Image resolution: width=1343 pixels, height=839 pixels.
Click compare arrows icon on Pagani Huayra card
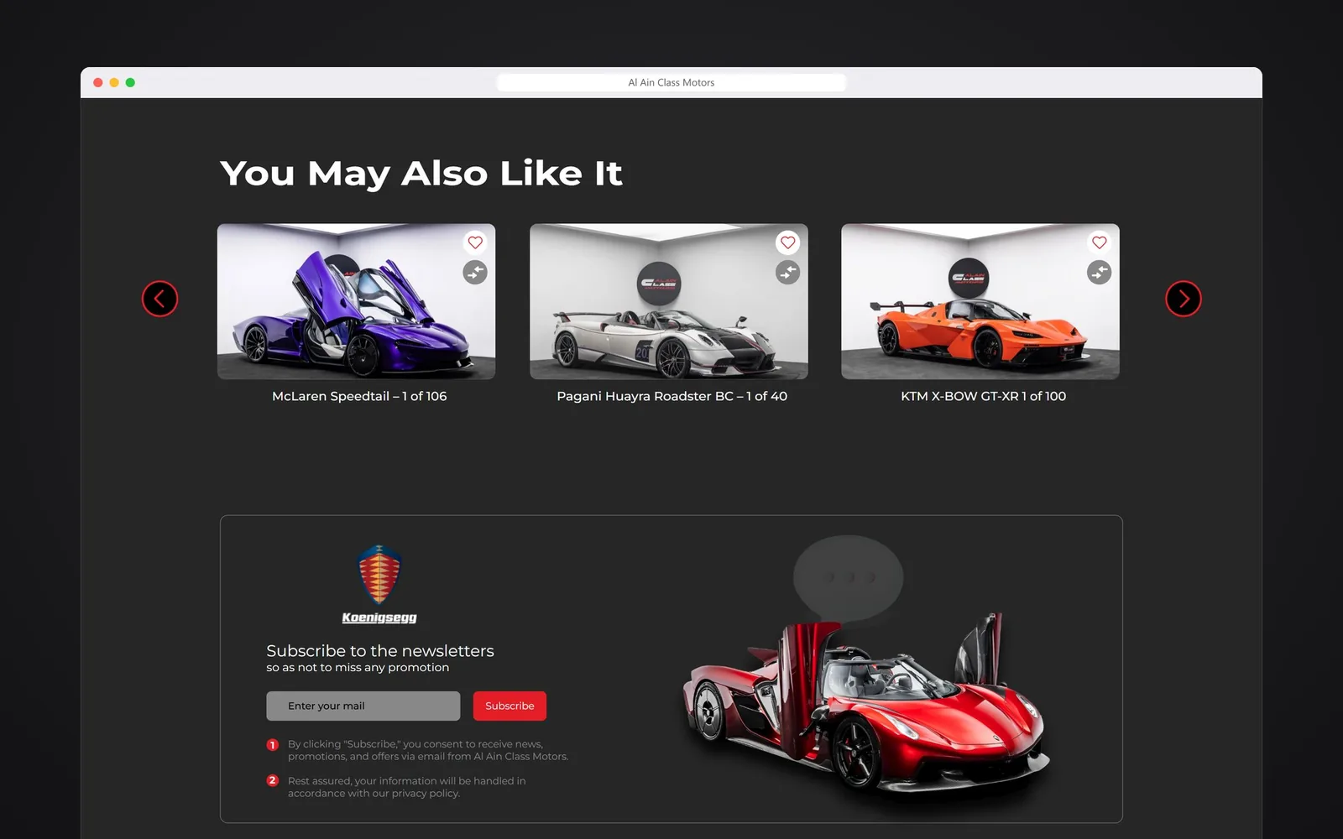[x=787, y=273]
